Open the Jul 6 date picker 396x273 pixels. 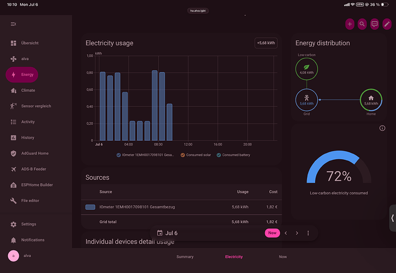click(167, 233)
